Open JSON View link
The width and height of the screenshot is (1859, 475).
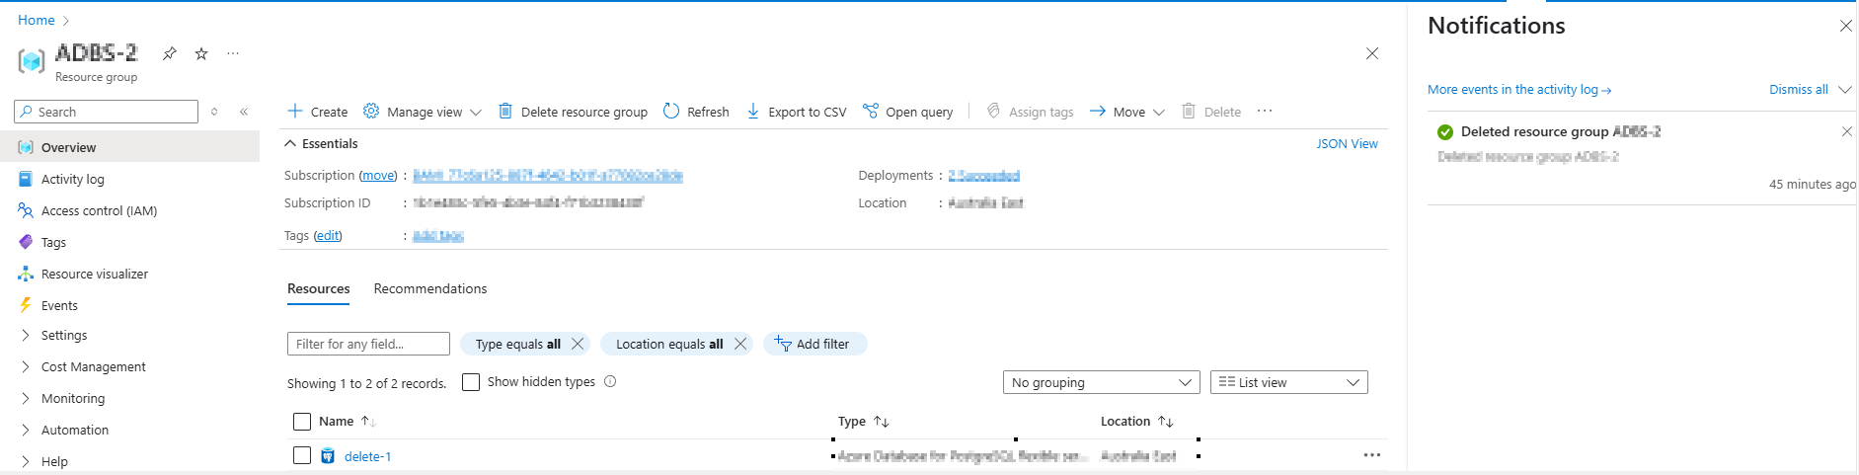point(1347,143)
